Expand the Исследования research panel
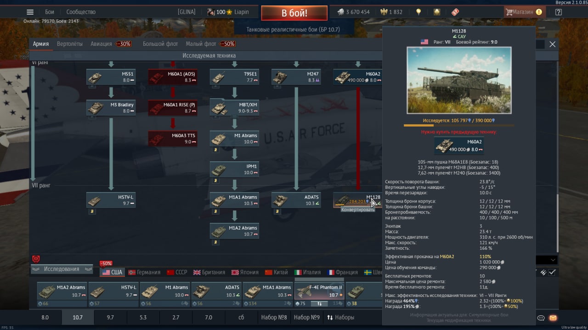Screen dimensions: 588x330 pyautogui.click(x=62, y=269)
